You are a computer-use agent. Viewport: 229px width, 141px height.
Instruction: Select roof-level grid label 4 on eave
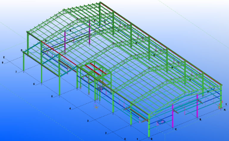click(172, 67)
